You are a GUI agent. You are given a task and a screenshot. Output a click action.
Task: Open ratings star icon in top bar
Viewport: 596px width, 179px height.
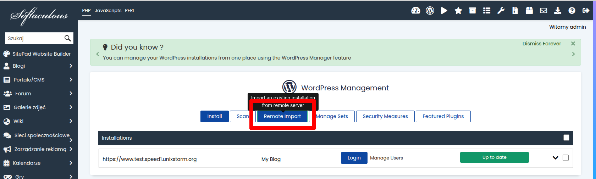(x=458, y=11)
